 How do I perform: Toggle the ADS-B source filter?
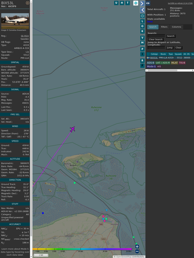(x=150, y=63)
